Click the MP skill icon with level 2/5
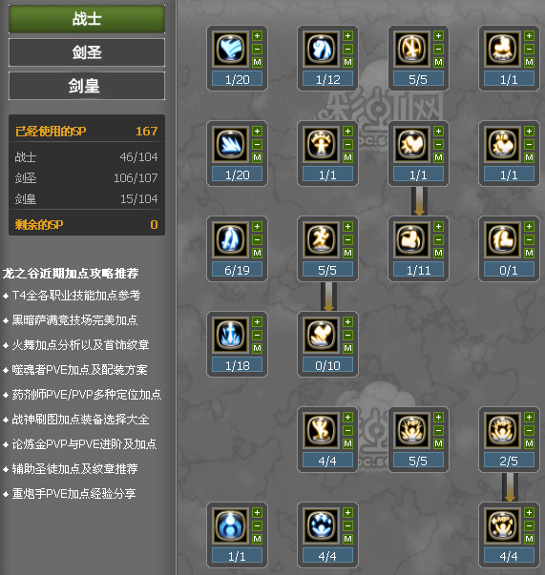The height and width of the screenshot is (575, 545). click(x=502, y=430)
